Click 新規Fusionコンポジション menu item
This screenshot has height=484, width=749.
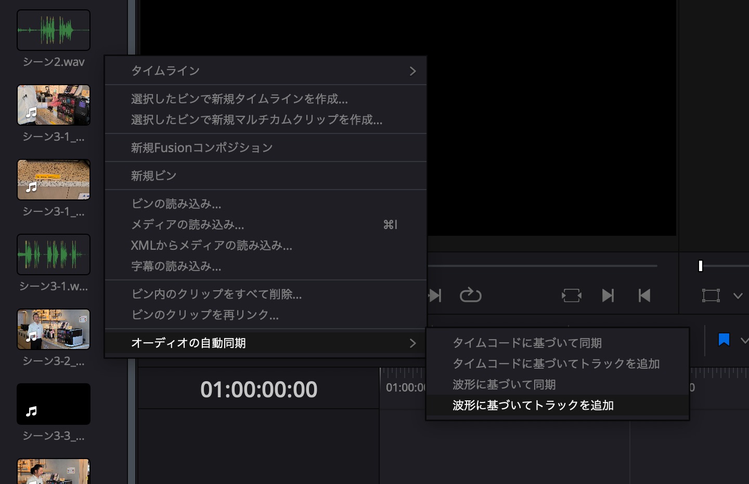coord(202,148)
